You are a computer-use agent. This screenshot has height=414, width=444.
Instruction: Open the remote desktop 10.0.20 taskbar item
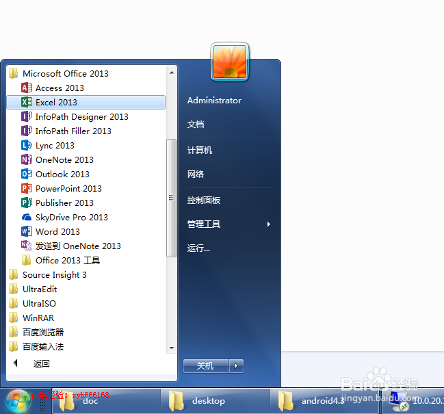click(x=413, y=401)
